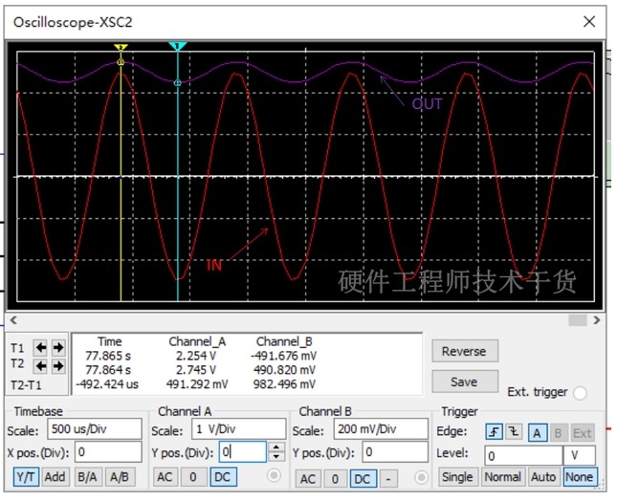
Task: Move cursor T1 left with arrow
Action: click(40, 348)
